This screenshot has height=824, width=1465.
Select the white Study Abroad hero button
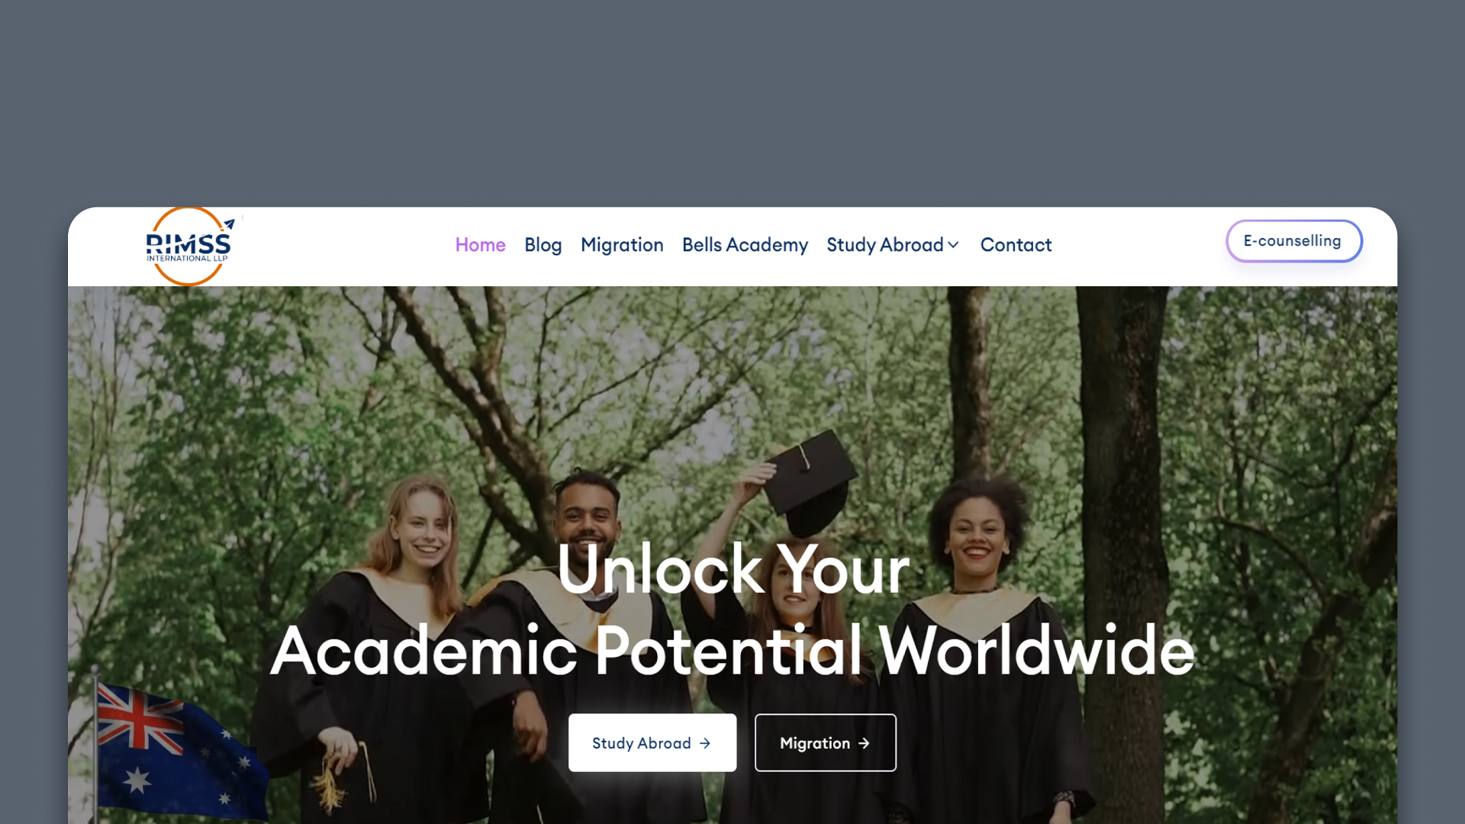point(652,742)
